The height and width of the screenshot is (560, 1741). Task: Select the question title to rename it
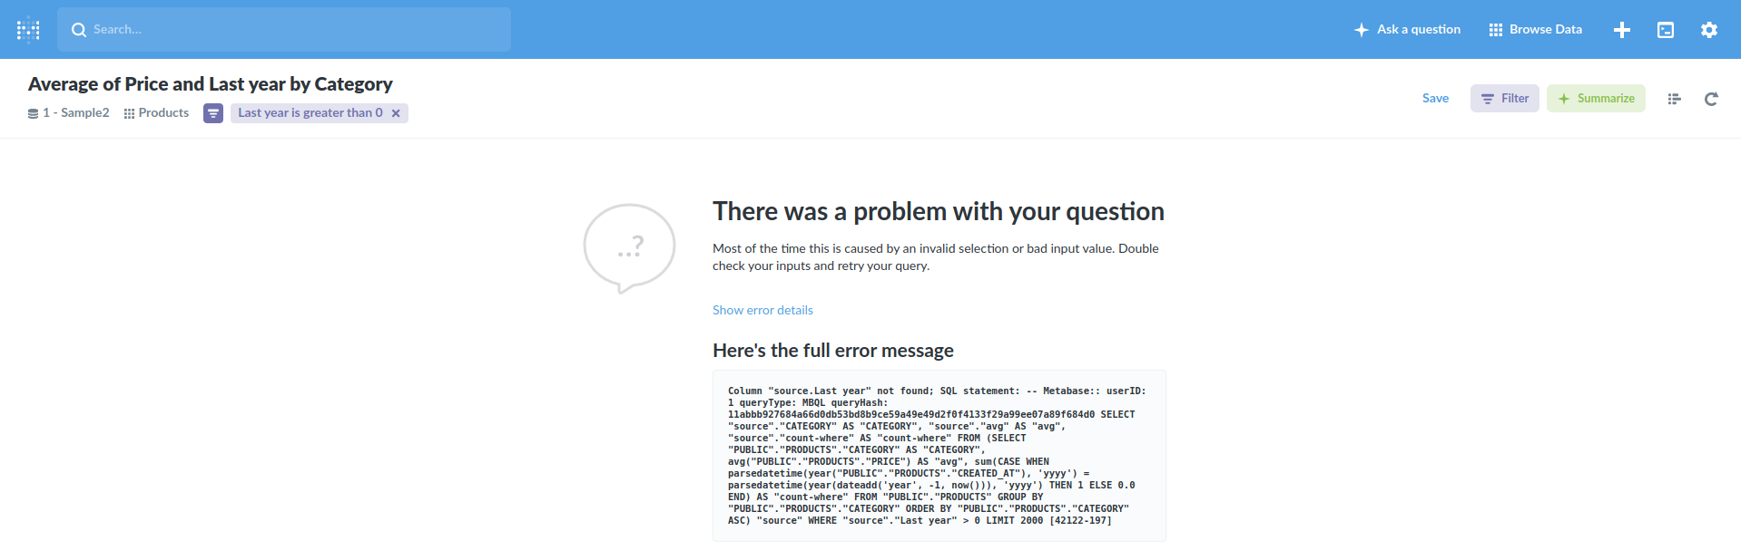(211, 83)
